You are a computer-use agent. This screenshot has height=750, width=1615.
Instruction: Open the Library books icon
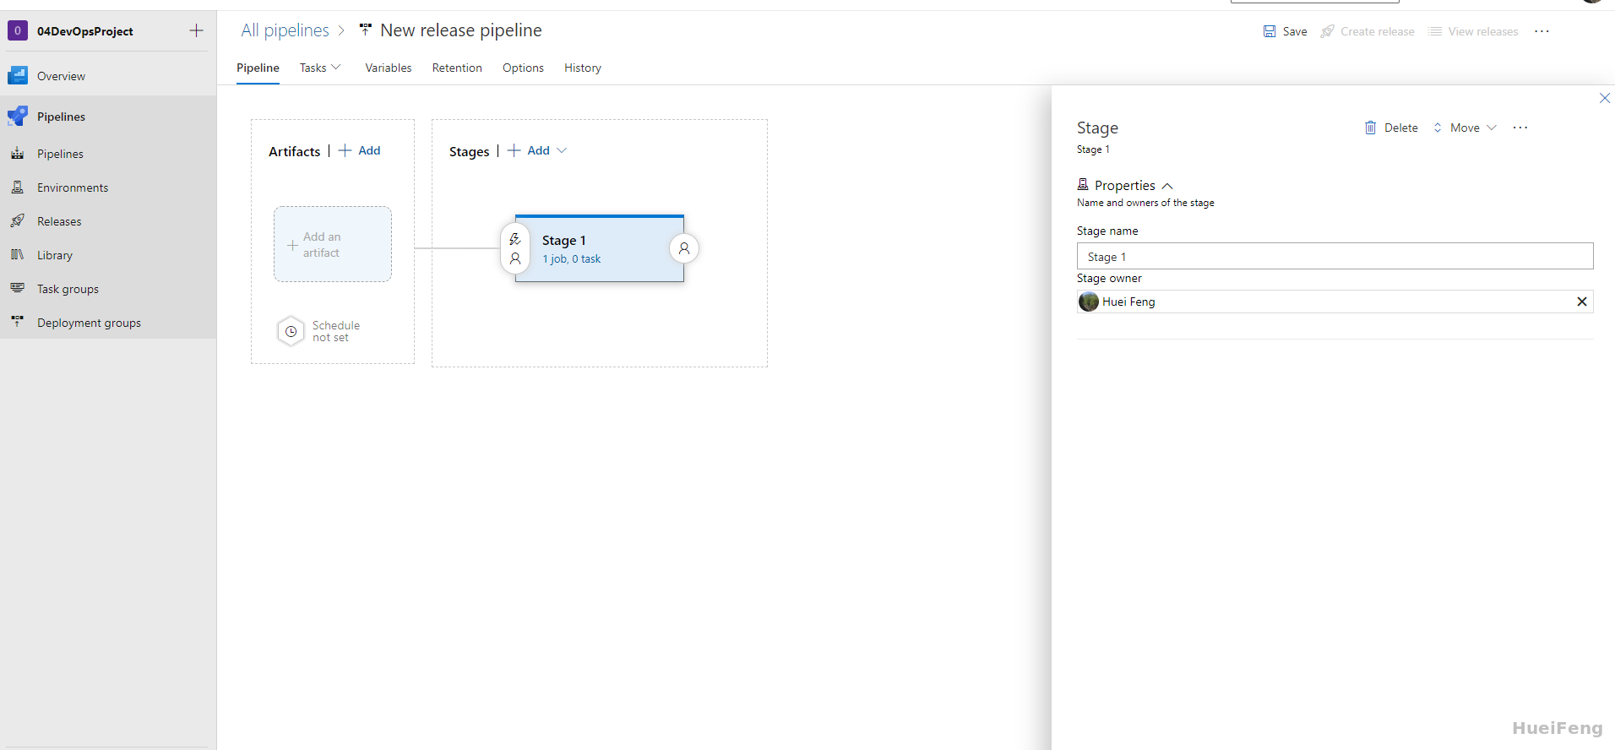[18, 255]
